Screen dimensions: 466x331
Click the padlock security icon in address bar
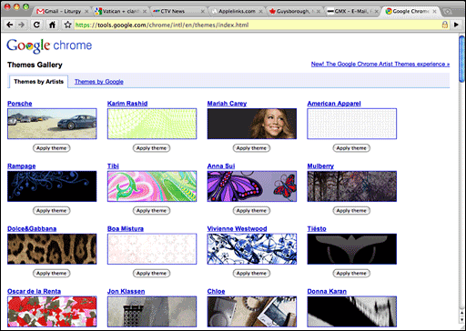pyautogui.click(x=445, y=25)
